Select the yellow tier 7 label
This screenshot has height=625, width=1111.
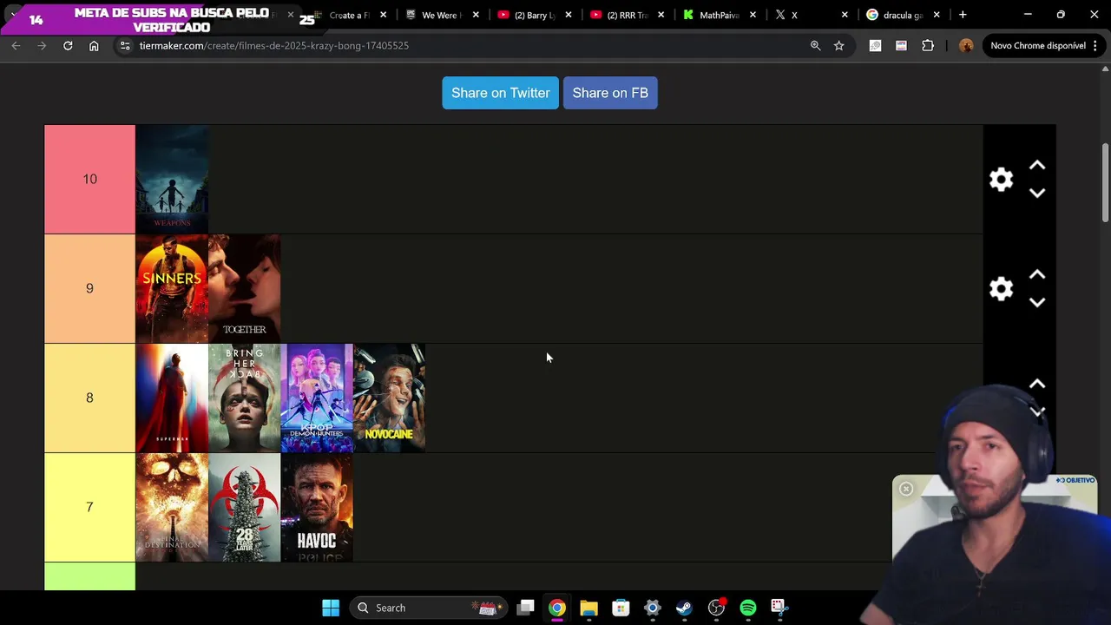pos(89,507)
